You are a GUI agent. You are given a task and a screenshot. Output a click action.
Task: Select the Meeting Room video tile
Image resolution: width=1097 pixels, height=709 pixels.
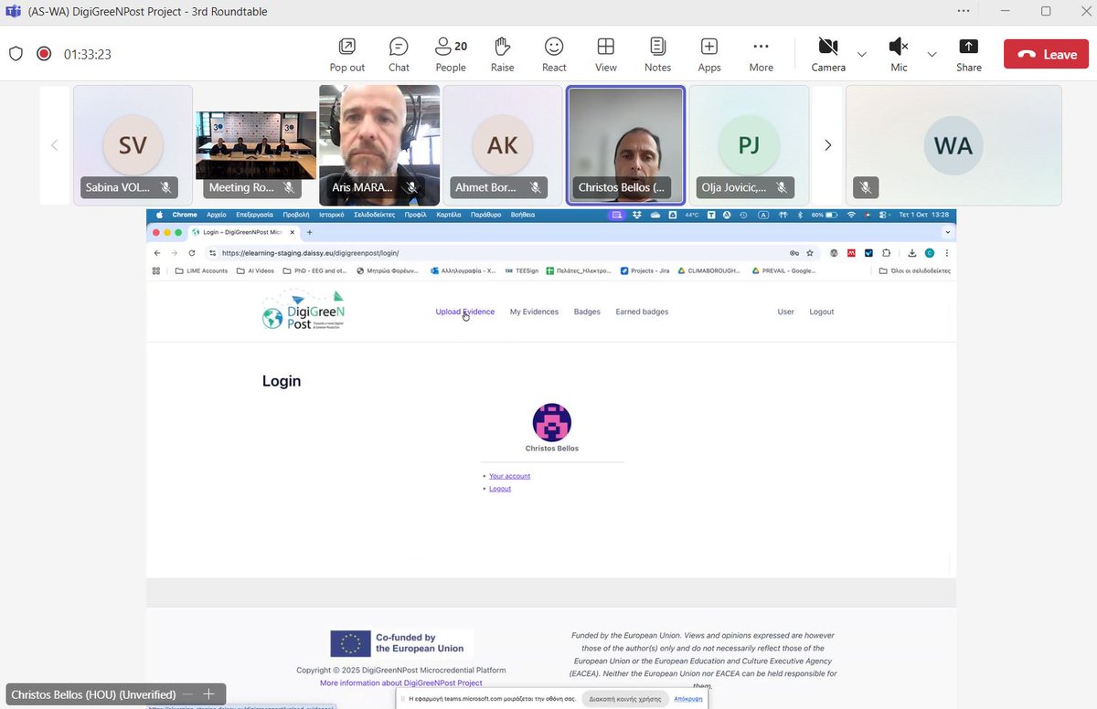pyautogui.click(x=256, y=145)
